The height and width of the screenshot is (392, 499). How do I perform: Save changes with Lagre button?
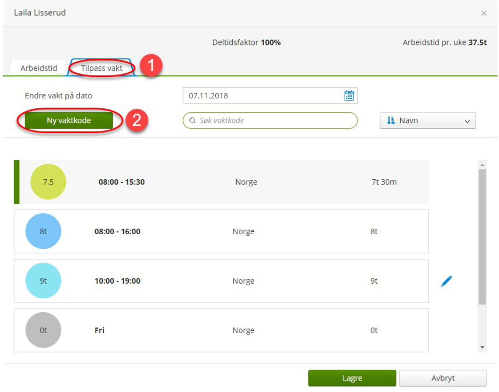(x=352, y=378)
